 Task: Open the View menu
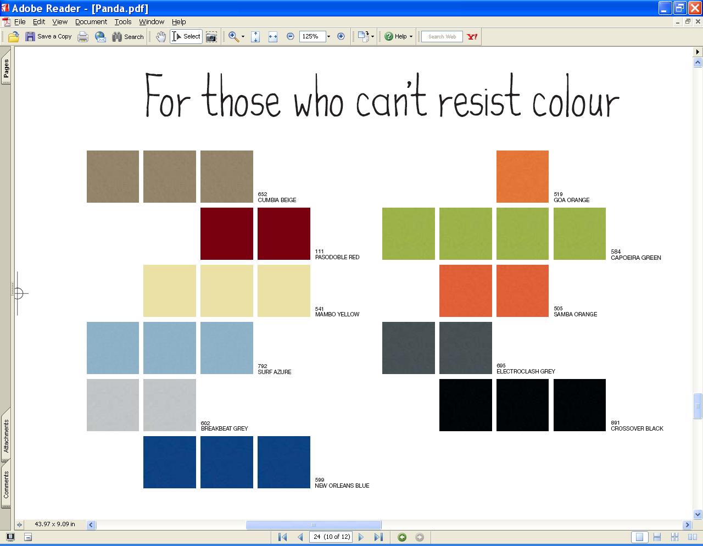(x=60, y=22)
